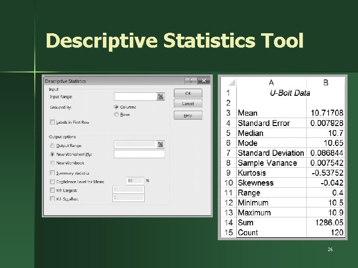Viewport: 358px width, 268px height.
Task: Click the New Worksheet Ply text field
Action: pos(139,154)
